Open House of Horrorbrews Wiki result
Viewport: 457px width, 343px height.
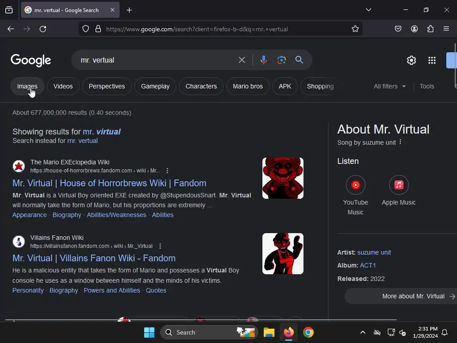[109, 183]
